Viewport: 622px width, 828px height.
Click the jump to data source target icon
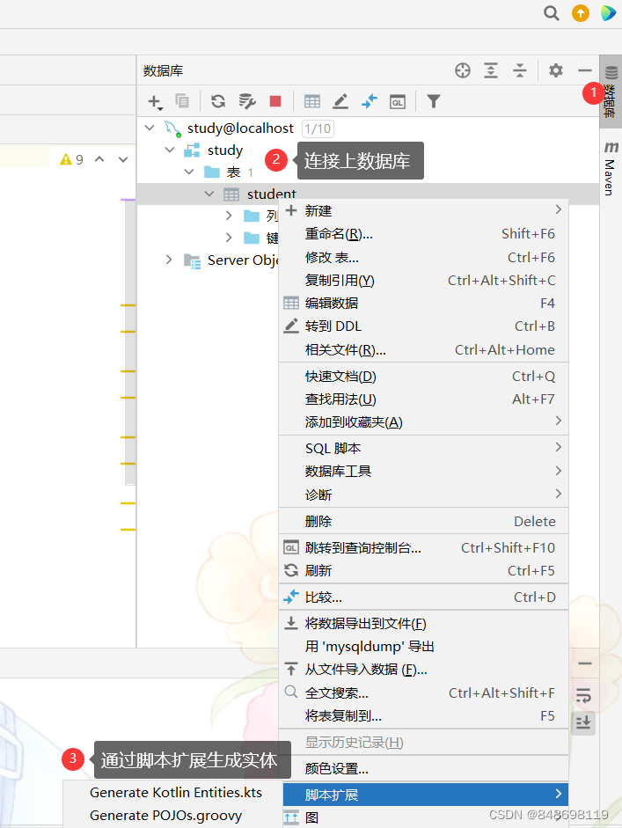click(x=463, y=70)
